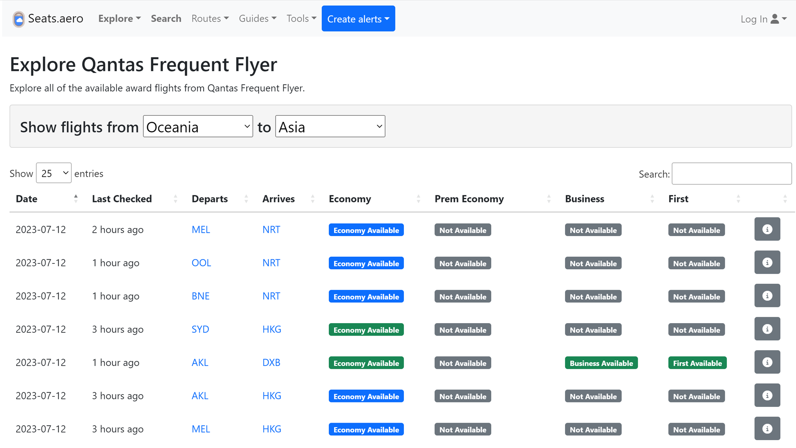Click Economy Available badge in BNE-NRT row
796x448 pixels.
366,297
